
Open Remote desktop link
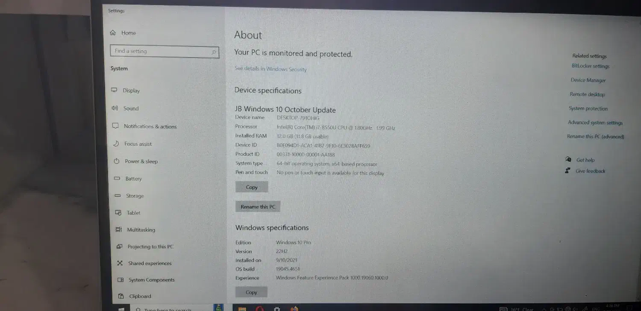click(x=588, y=94)
